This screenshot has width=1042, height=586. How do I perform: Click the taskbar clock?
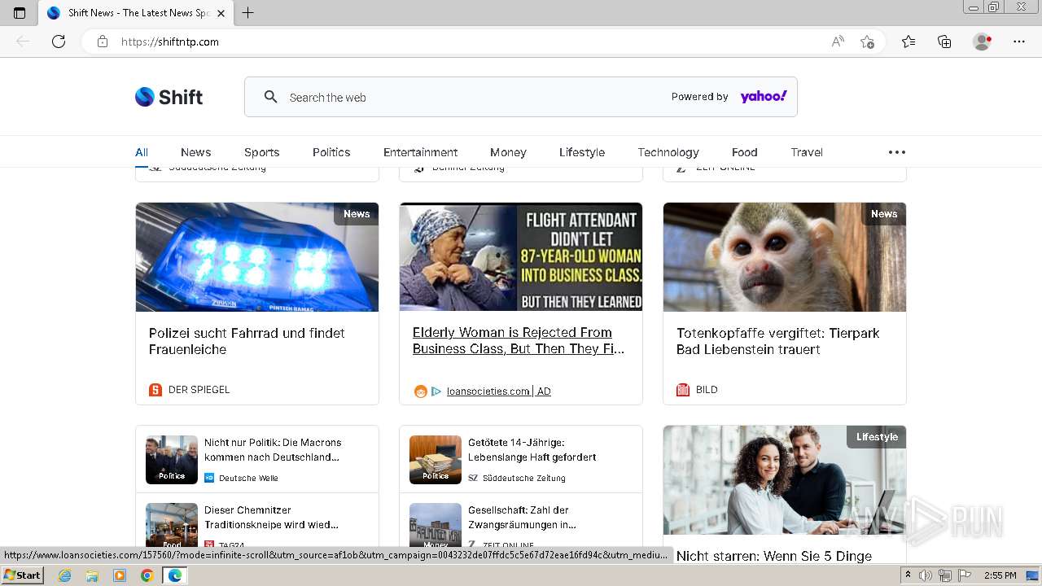click(1000, 575)
